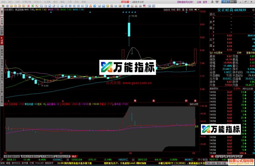Open 超级盘口 in left sidebar

click(2, 100)
